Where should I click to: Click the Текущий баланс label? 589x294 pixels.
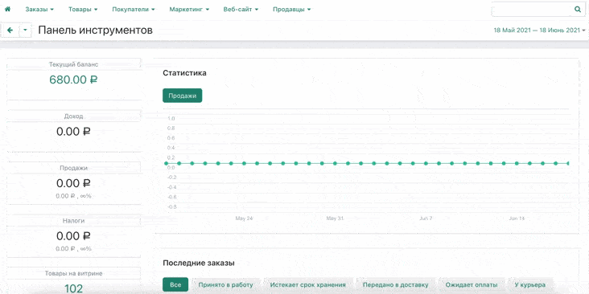coord(74,64)
